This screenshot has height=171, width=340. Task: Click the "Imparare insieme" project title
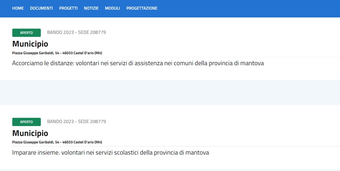tap(110, 153)
